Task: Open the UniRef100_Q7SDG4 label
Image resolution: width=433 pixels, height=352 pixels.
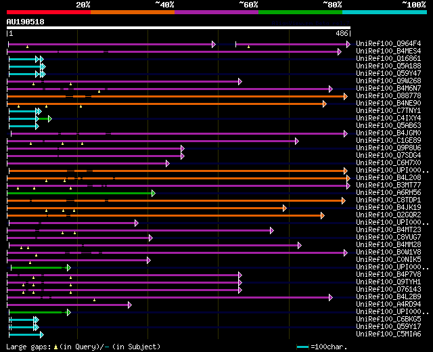Action: click(388, 156)
